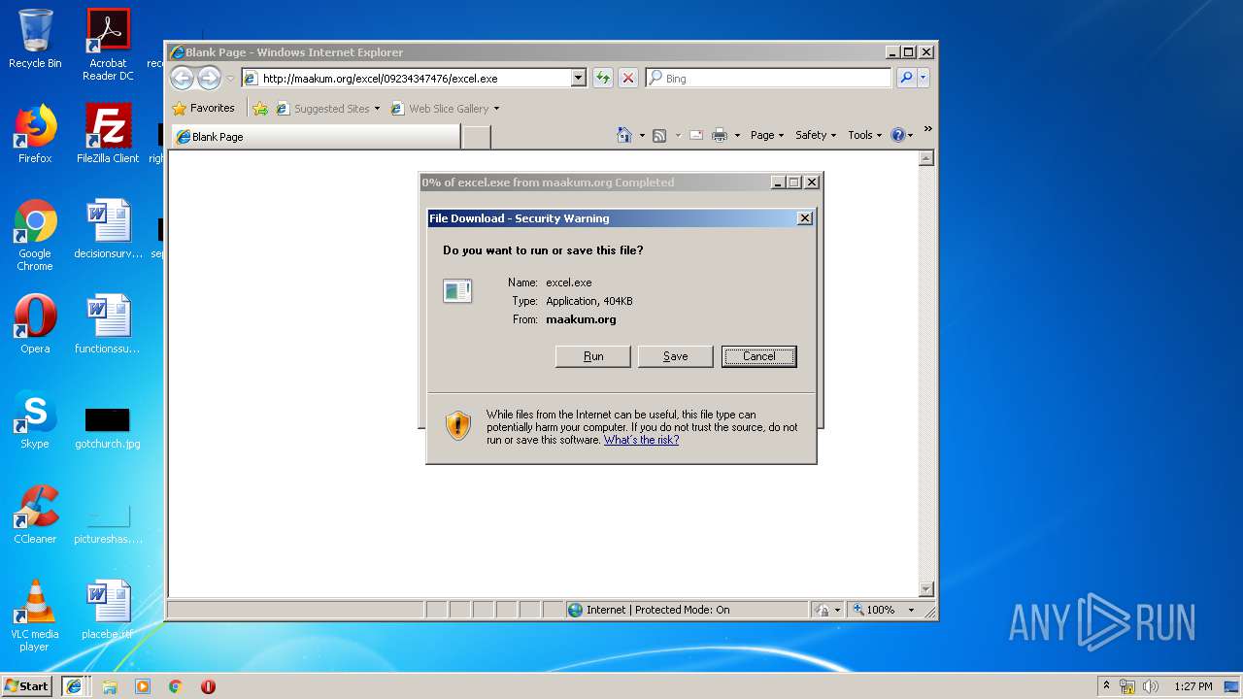
Task: Open the 100% zoom level dropdown
Action: 911,610
